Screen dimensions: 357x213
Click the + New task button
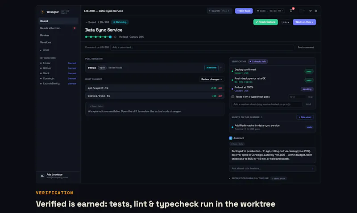pyautogui.click(x=244, y=11)
